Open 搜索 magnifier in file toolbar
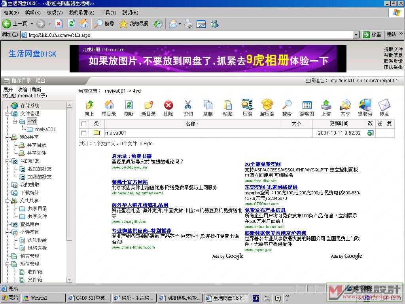Image resolution: width=405 pixels, height=304 pixels. point(287,105)
